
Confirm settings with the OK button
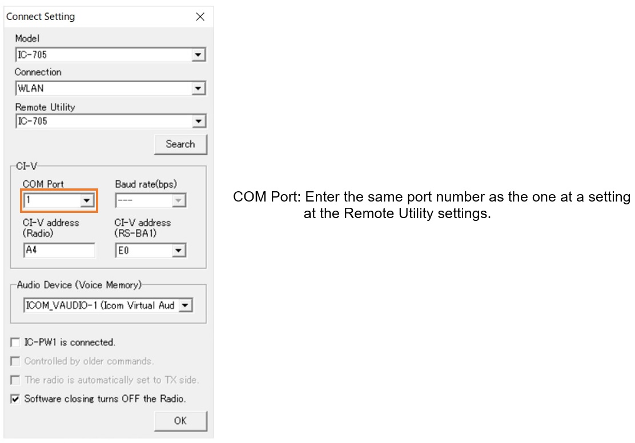tap(180, 421)
